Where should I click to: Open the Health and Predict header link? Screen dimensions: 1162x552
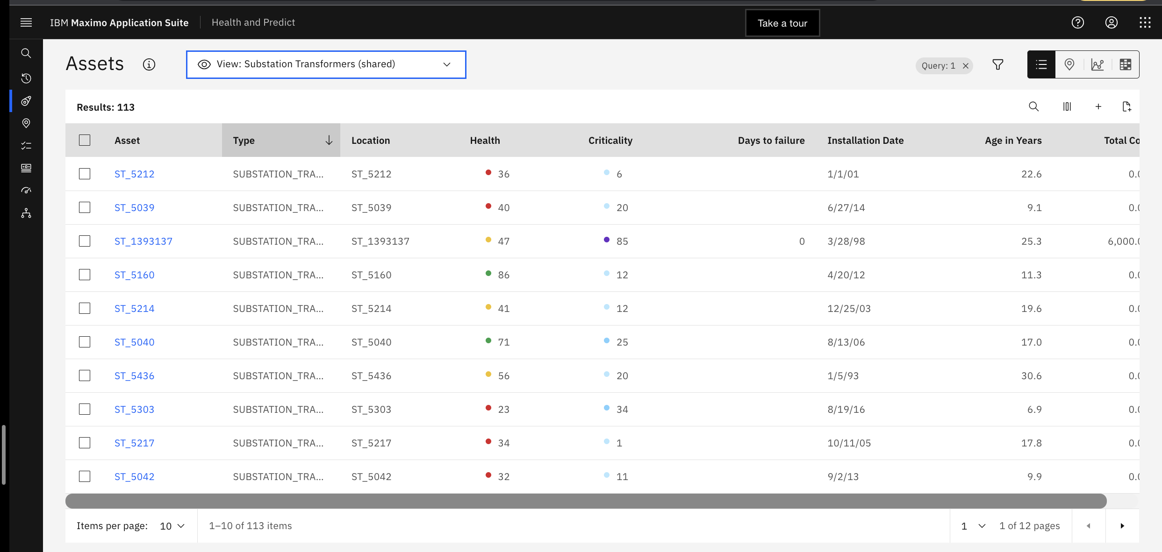click(x=253, y=22)
